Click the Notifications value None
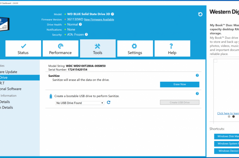 click(71, 30)
